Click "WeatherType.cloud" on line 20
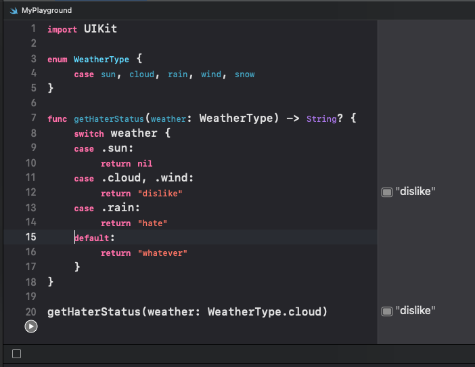Screen dimensions: 475x367 click(265, 312)
